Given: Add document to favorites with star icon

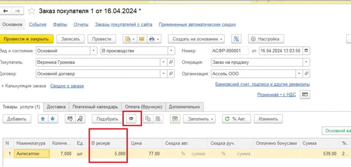Looking at the screenshot, I should pos(32,11).
